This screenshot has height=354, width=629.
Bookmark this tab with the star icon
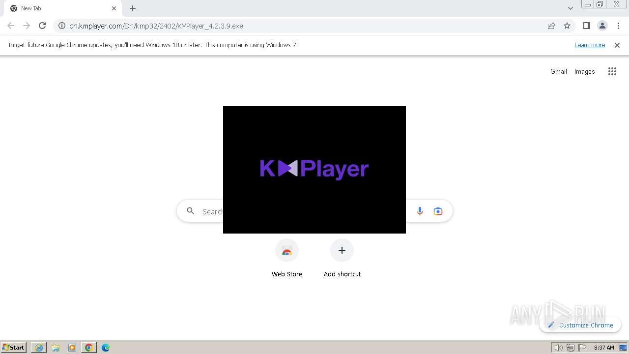(x=567, y=26)
